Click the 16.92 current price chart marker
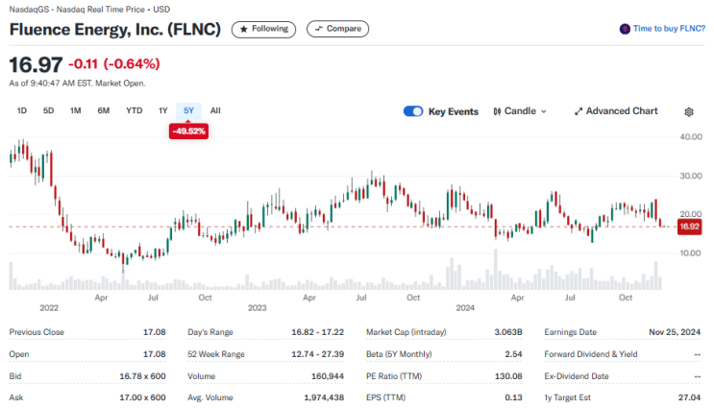The width and height of the screenshot is (714, 408). tap(689, 227)
